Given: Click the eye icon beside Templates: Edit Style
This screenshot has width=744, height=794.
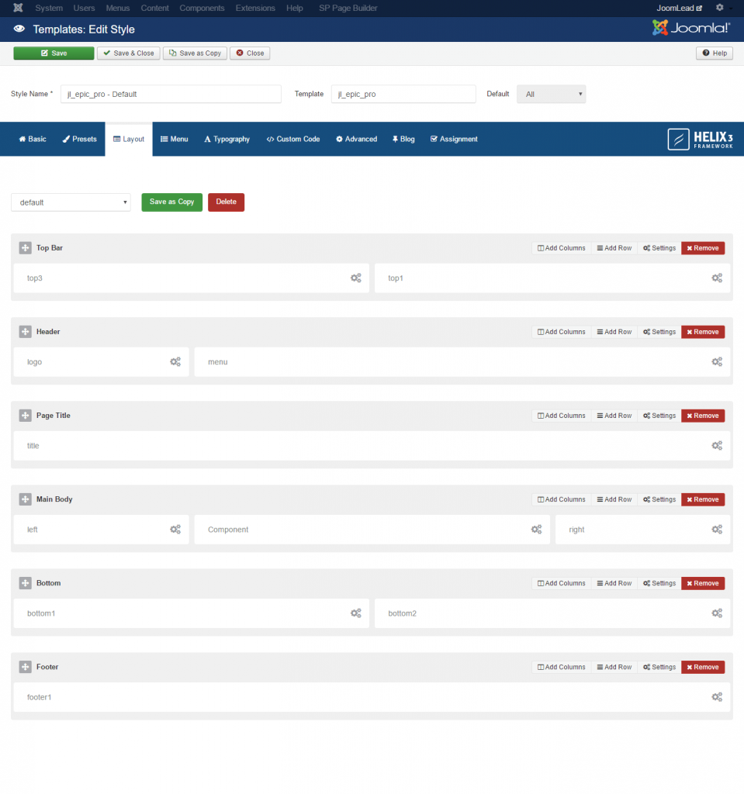Looking at the screenshot, I should 19,28.
